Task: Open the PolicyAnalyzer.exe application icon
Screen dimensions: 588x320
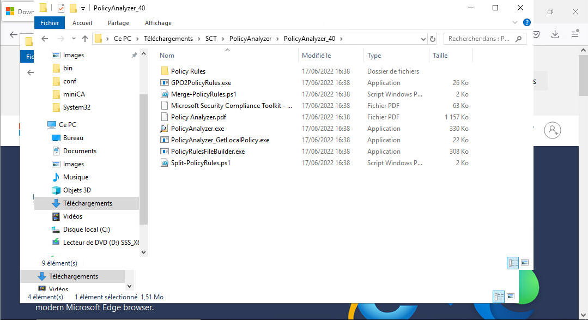Action: (x=165, y=129)
